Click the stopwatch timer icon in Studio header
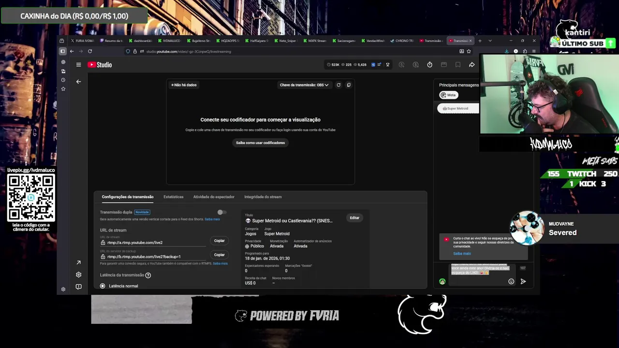The width and height of the screenshot is (619, 348). pyautogui.click(x=429, y=65)
